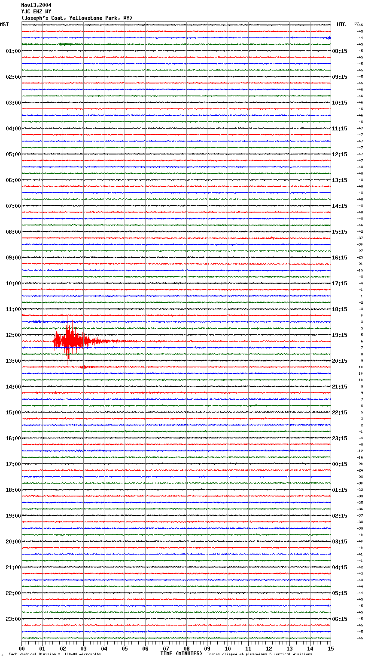Click the TIME (MINUTES) axis title
This screenshot has height=660, width=365.
tap(181, 654)
